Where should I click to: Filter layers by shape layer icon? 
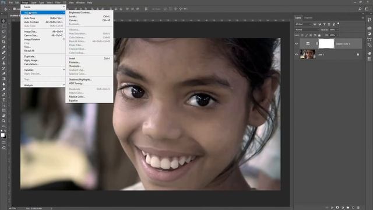tap(329, 24)
